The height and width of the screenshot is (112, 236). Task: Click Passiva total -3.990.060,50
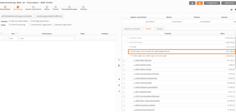tap(205, 22)
